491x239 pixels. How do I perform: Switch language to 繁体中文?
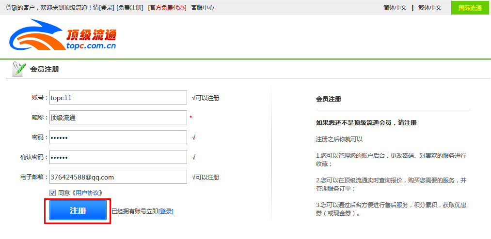click(x=429, y=8)
